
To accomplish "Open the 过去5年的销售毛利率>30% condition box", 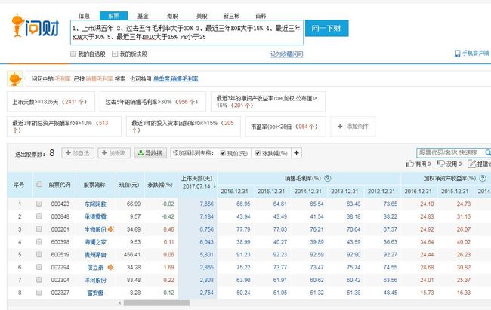I will (153, 102).
